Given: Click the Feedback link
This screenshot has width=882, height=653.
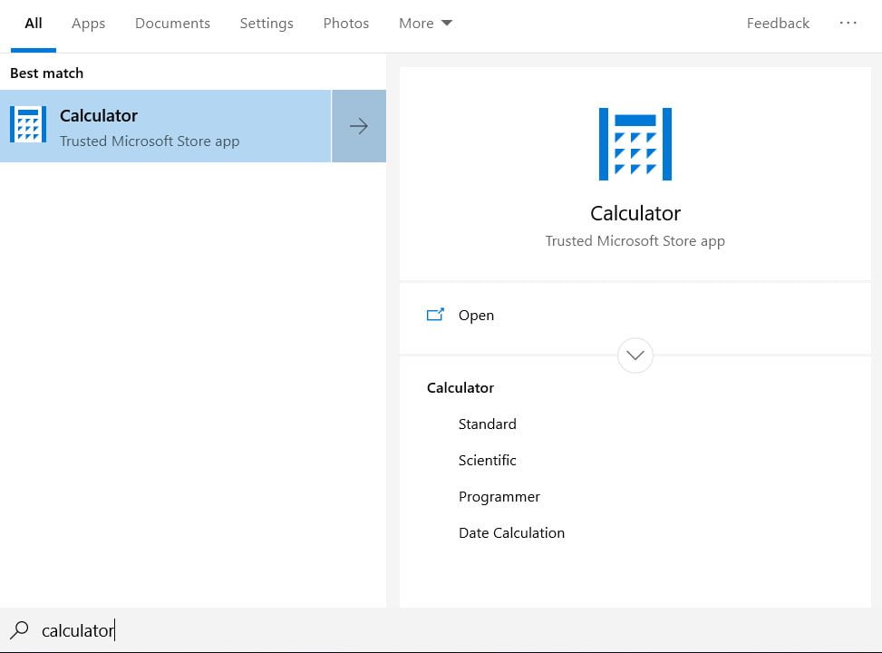Looking at the screenshot, I should click(778, 23).
